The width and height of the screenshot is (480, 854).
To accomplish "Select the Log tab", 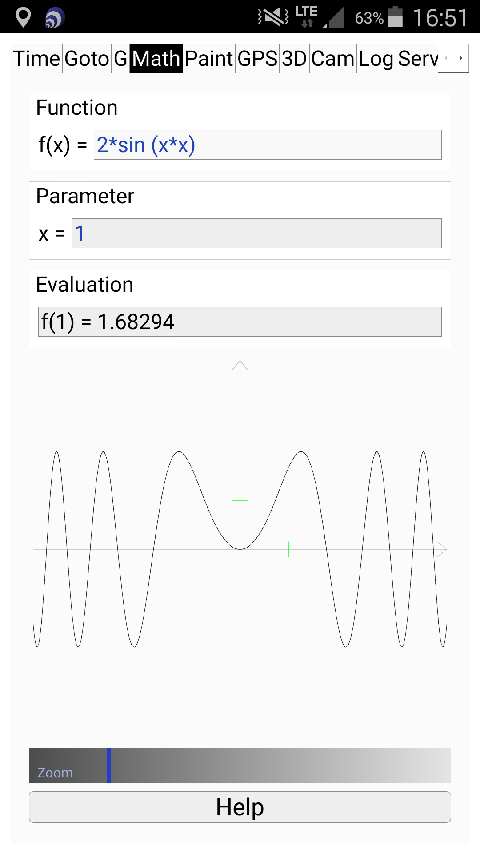I will point(376,59).
